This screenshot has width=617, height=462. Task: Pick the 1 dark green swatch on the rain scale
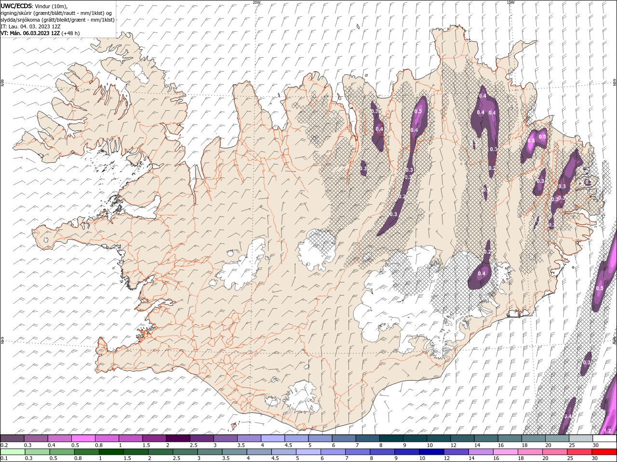(111, 451)
